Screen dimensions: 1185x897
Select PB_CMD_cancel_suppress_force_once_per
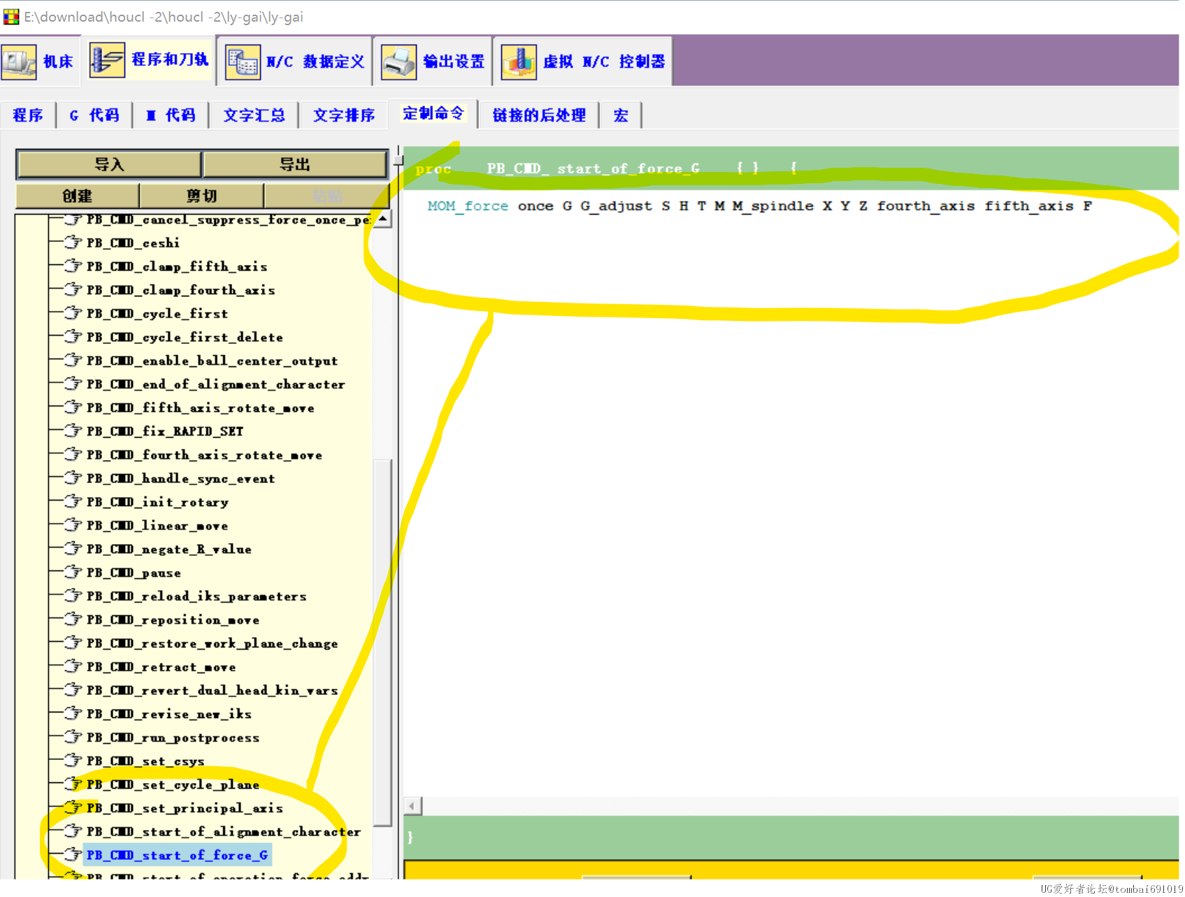click(228, 220)
